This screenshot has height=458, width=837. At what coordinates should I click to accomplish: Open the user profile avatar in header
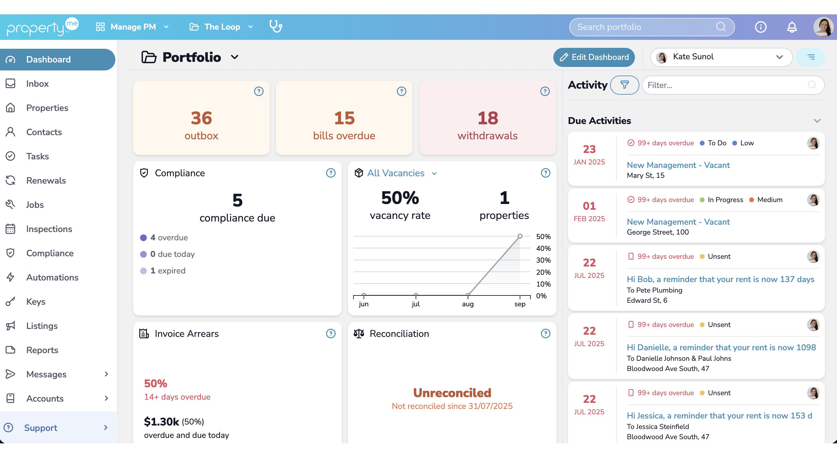coord(823,27)
